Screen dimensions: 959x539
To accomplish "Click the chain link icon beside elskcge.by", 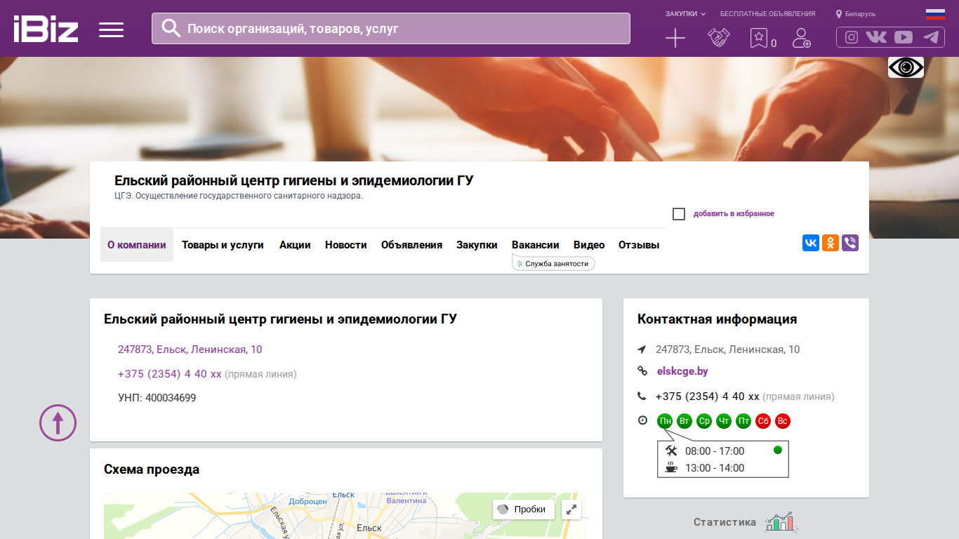I will pyautogui.click(x=642, y=371).
